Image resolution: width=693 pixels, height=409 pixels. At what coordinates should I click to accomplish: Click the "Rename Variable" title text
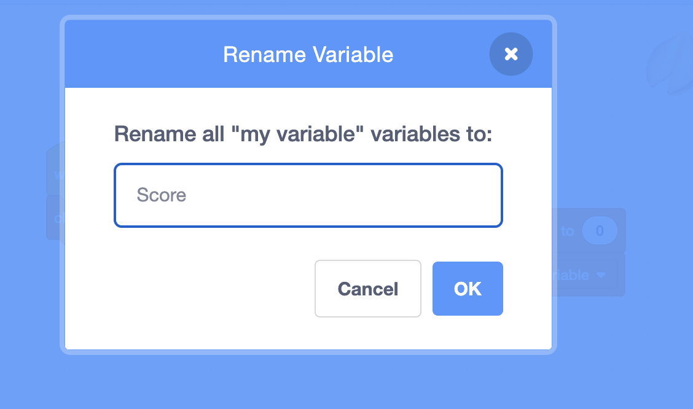tap(308, 54)
